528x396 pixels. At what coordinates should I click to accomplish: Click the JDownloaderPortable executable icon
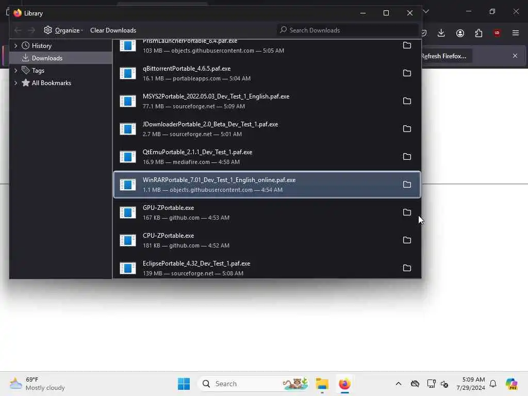(x=128, y=129)
